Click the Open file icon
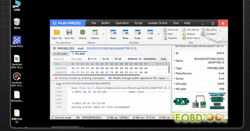The height and width of the screenshot is (131, 250). (57, 32)
